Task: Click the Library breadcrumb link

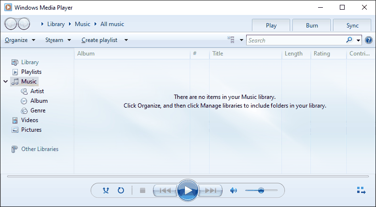Action: pyautogui.click(x=56, y=24)
